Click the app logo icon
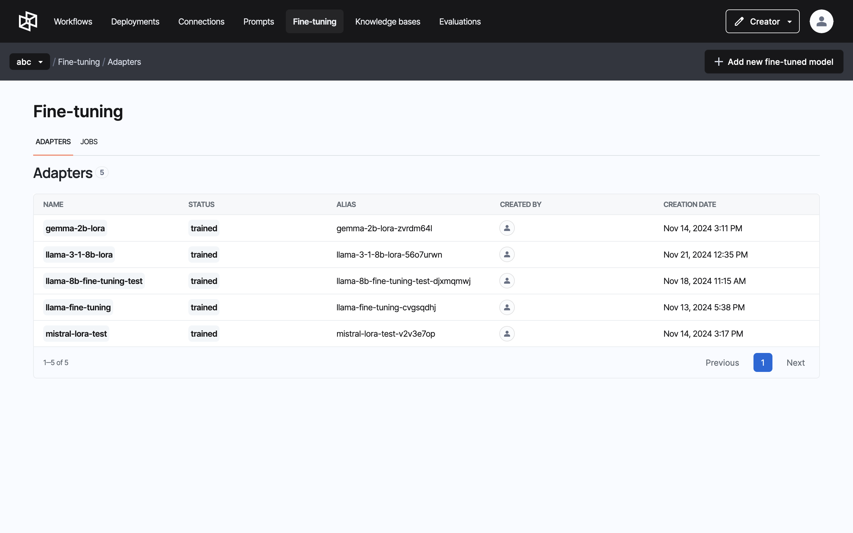853x533 pixels. pos(28,22)
